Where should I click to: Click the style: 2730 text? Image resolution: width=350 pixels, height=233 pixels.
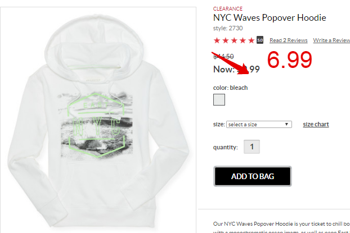(x=228, y=28)
